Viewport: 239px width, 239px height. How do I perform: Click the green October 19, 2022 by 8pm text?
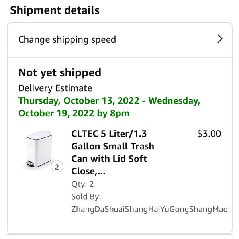point(74,113)
